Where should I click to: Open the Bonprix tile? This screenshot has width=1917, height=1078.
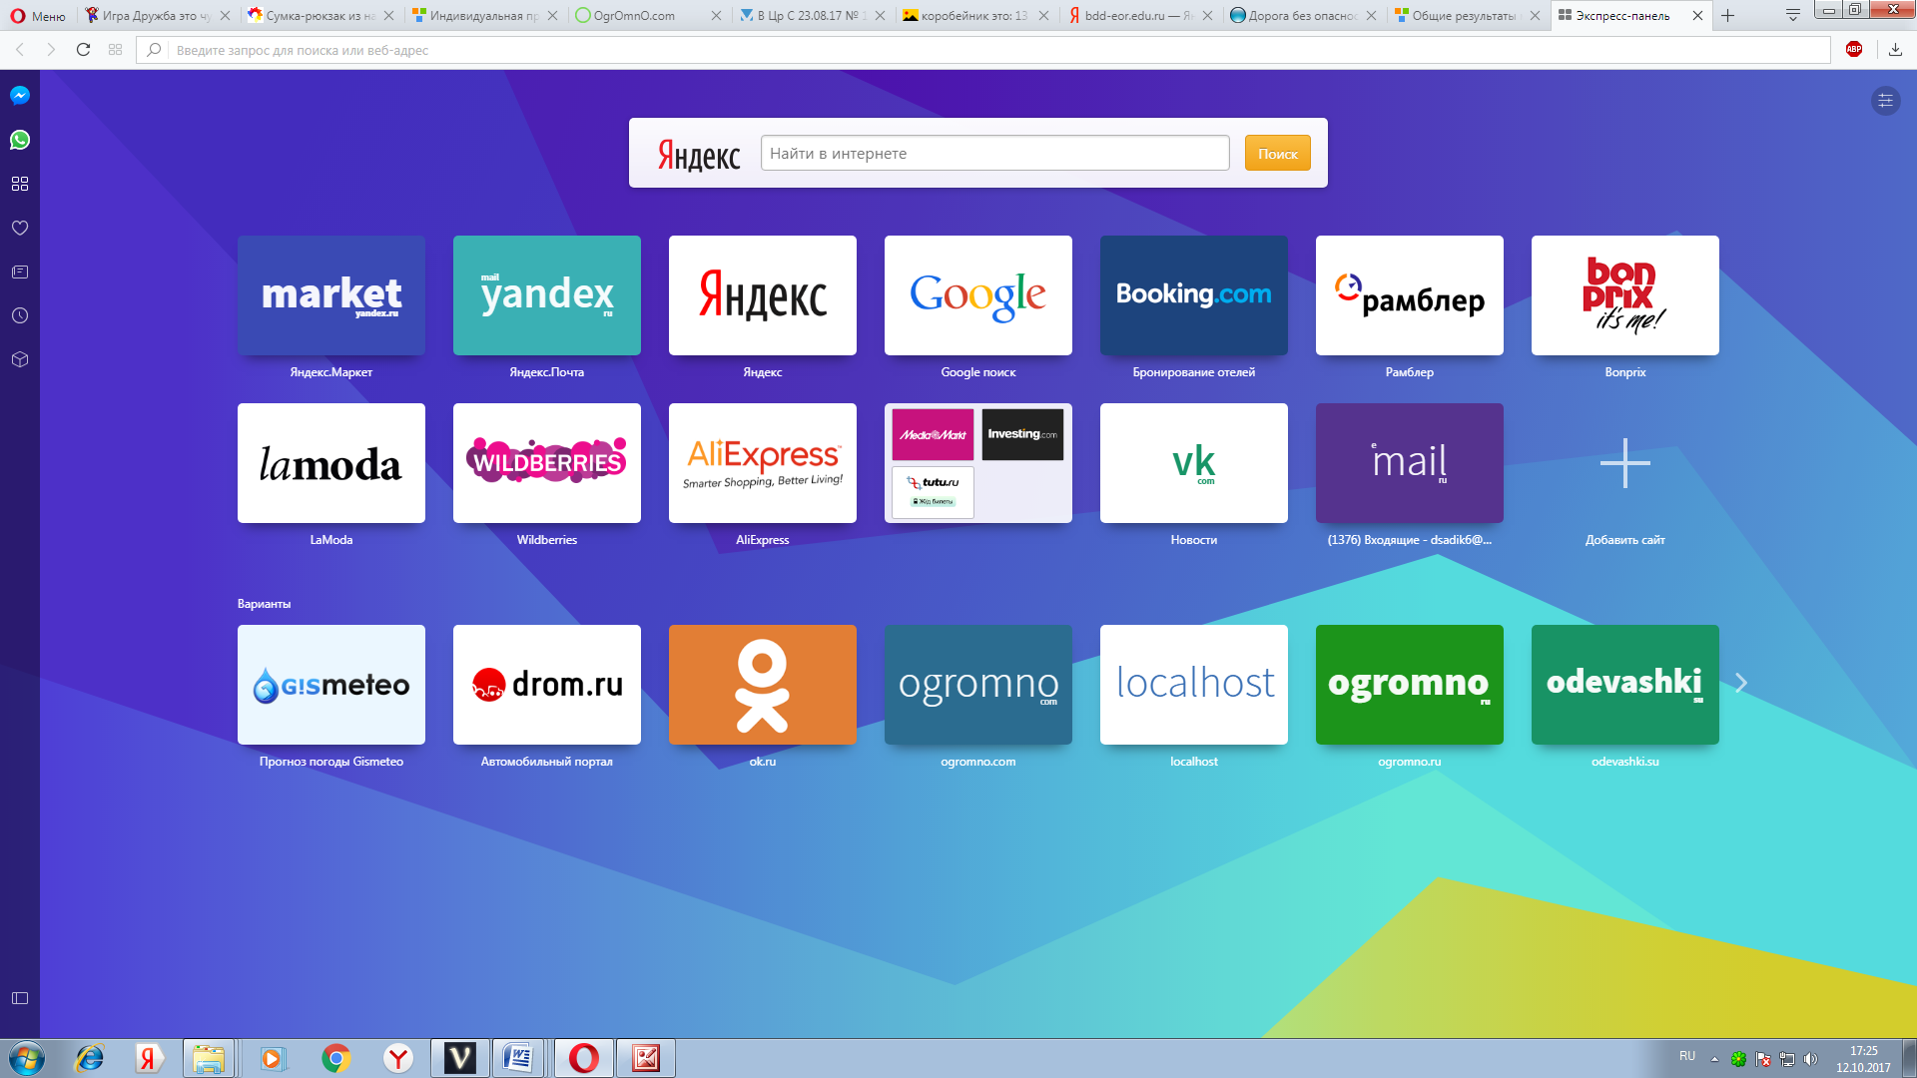point(1625,295)
